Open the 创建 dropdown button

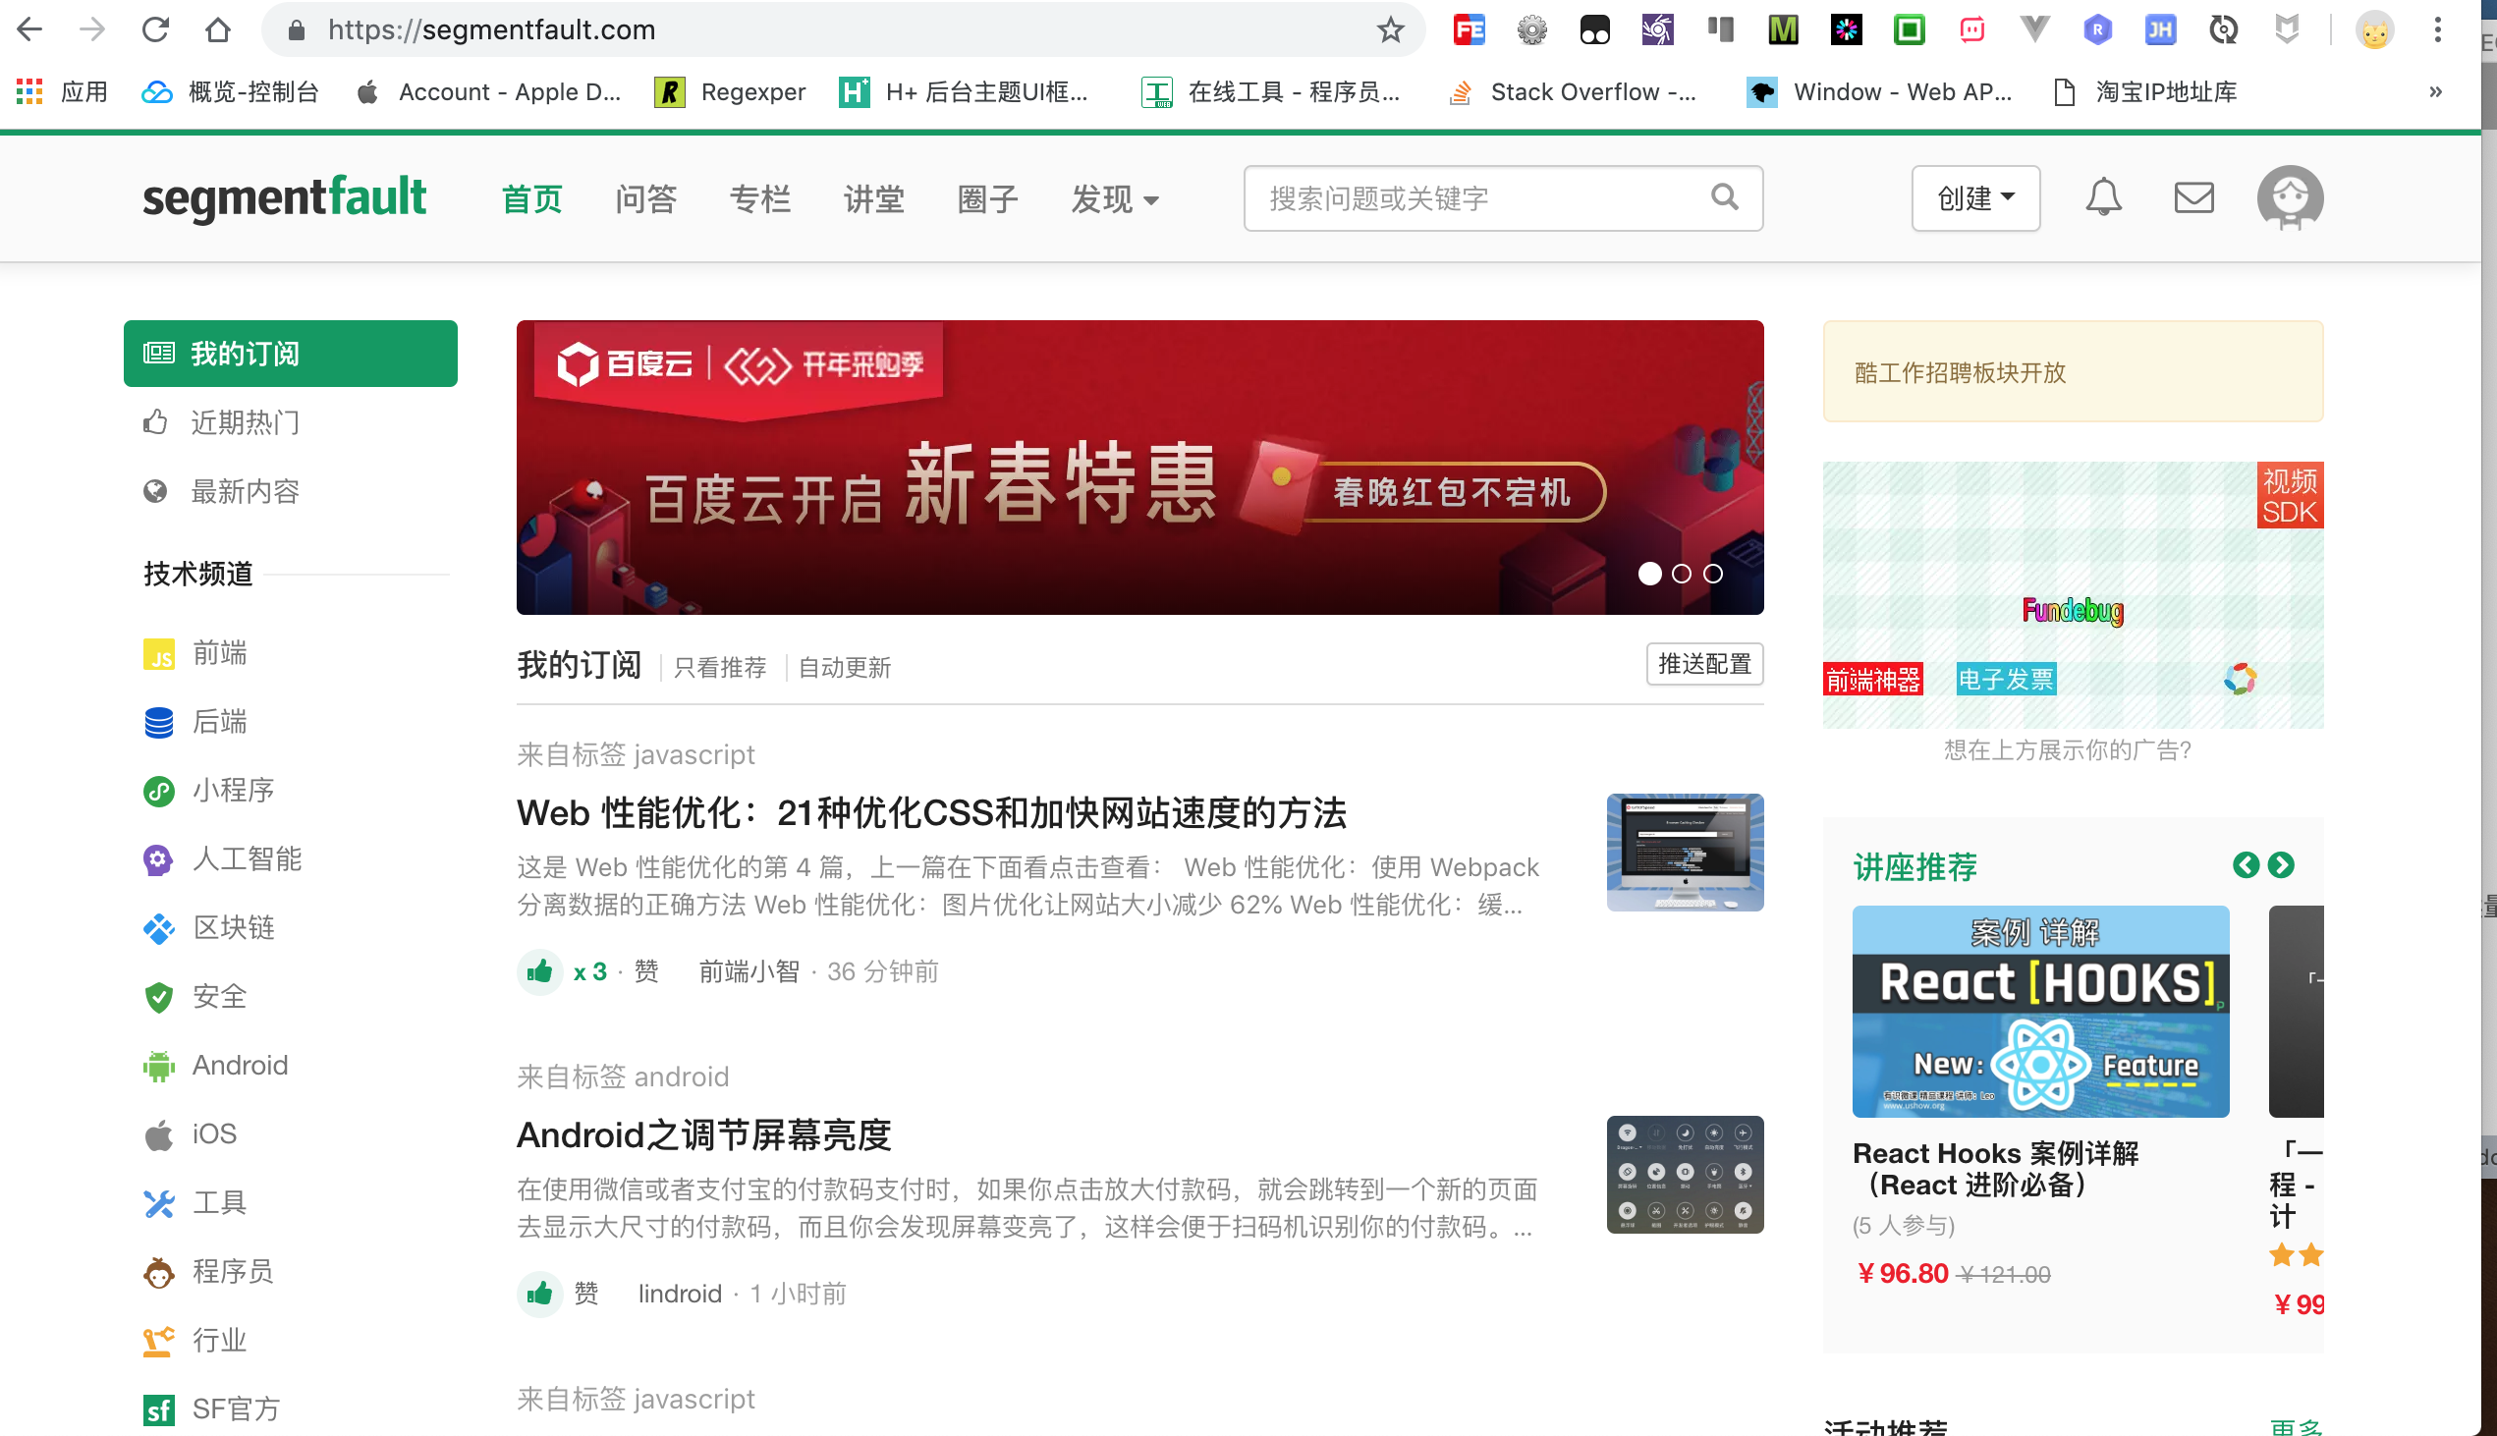(1974, 198)
